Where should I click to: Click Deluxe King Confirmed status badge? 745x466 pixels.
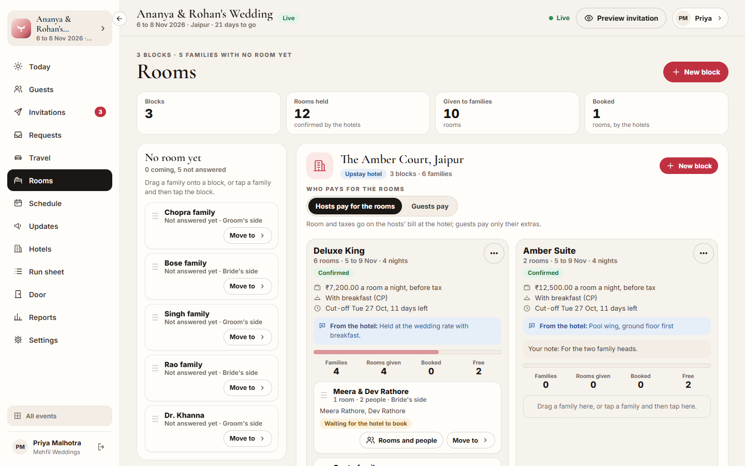pyautogui.click(x=333, y=273)
